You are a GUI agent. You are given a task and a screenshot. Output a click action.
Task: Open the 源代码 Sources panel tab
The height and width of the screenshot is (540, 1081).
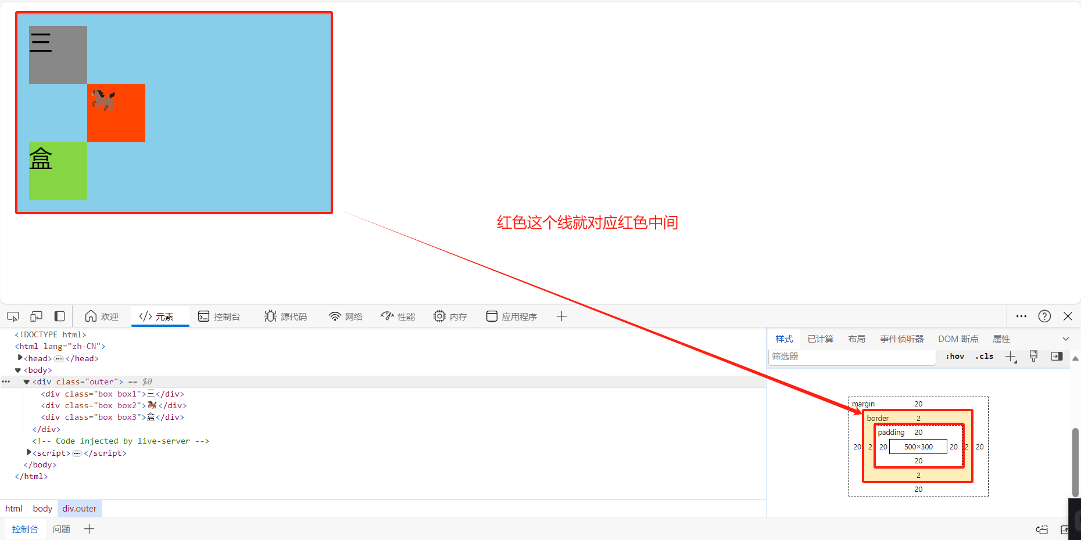pos(285,316)
